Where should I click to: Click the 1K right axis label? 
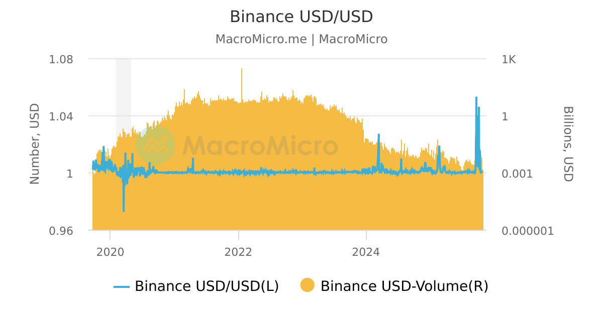(509, 60)
